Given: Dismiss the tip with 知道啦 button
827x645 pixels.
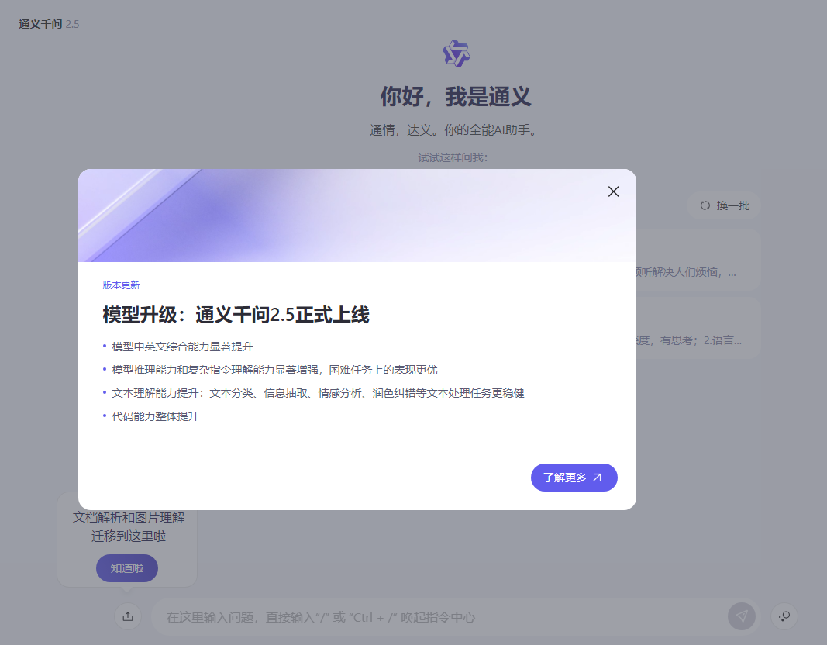Looking at the screenshot, I should click(126, 568).
